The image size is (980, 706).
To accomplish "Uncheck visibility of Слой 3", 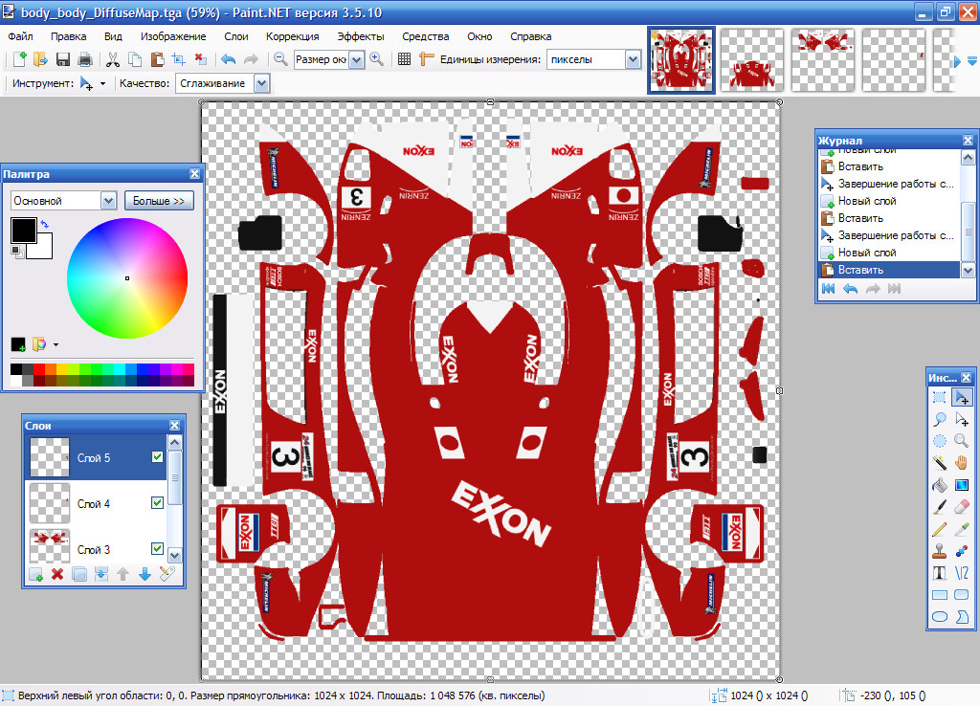I will (158, 548).
